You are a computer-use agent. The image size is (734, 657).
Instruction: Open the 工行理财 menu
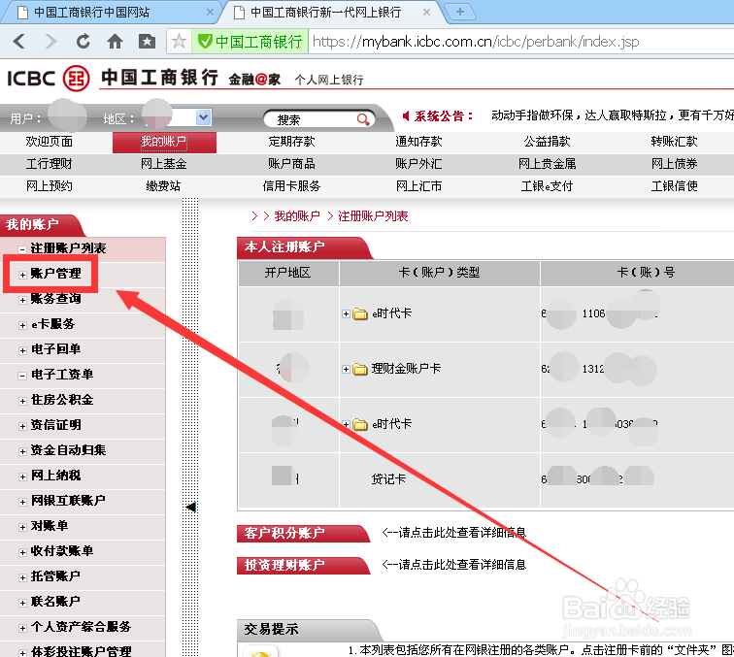pos(50,164)
